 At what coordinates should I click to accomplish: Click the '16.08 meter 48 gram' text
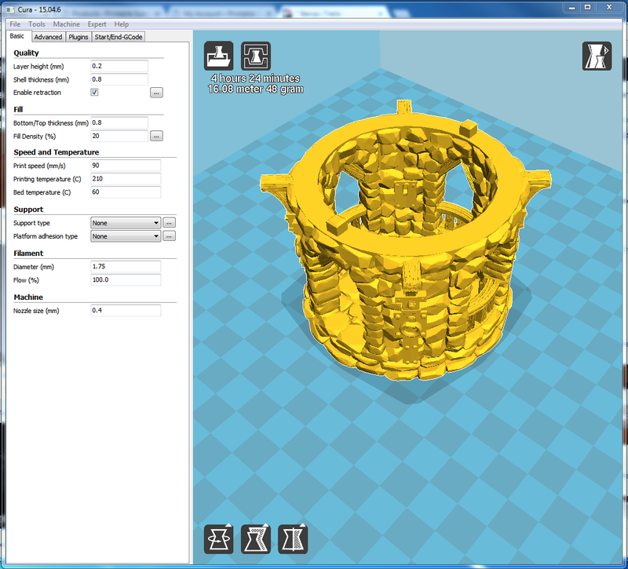(x=256, y=89)
